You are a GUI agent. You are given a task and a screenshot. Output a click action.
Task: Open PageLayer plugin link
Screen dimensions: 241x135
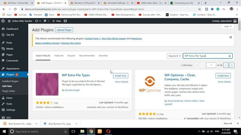click(136, 39)
